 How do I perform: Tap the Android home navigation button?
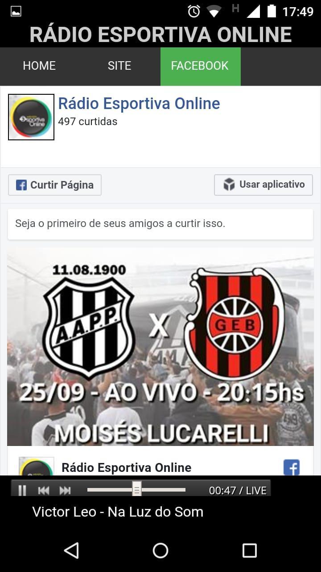click(160, 551)
